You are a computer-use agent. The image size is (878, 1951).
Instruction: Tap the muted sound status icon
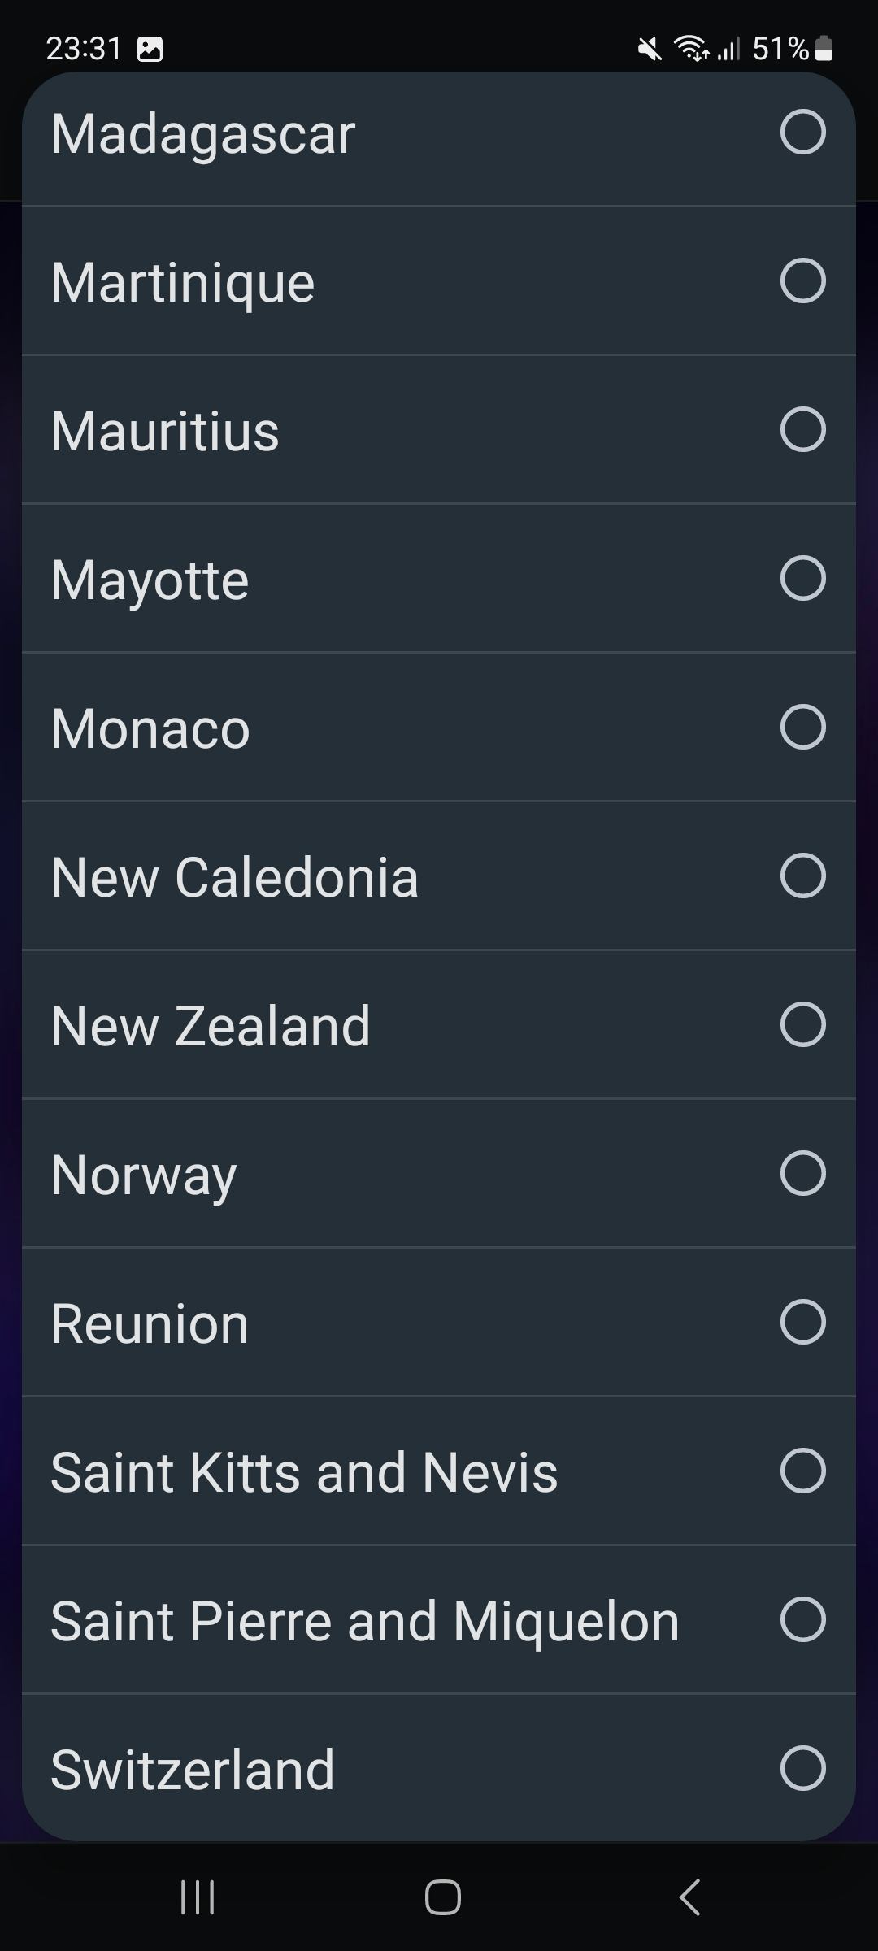649,49
